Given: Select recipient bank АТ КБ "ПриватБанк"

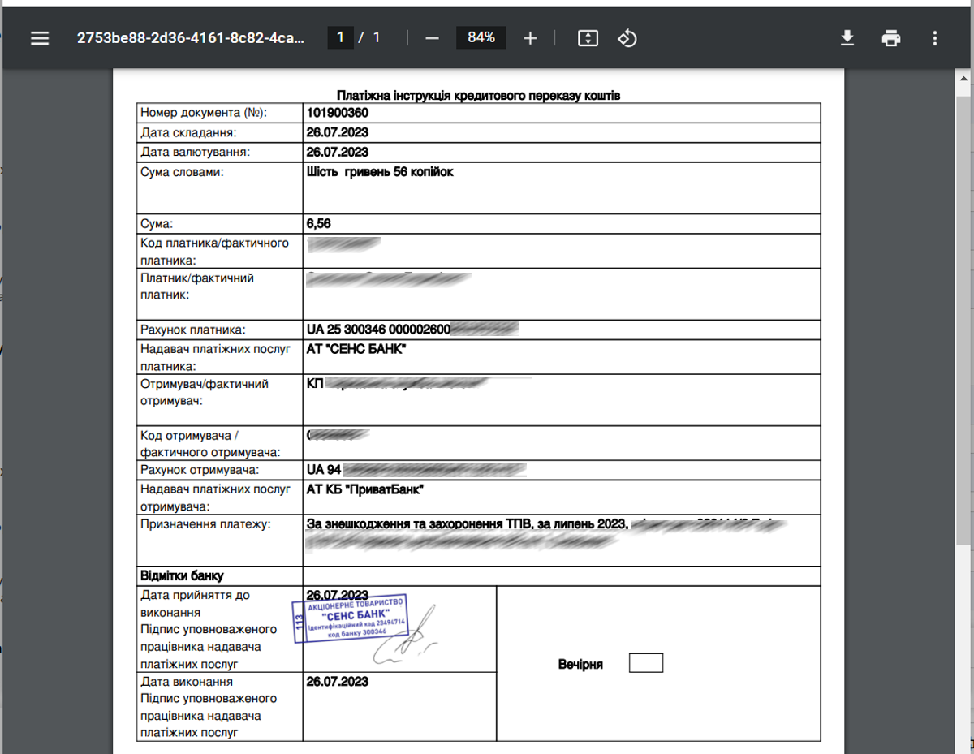Looking at the screenshot, I should (x=365, y=489).
